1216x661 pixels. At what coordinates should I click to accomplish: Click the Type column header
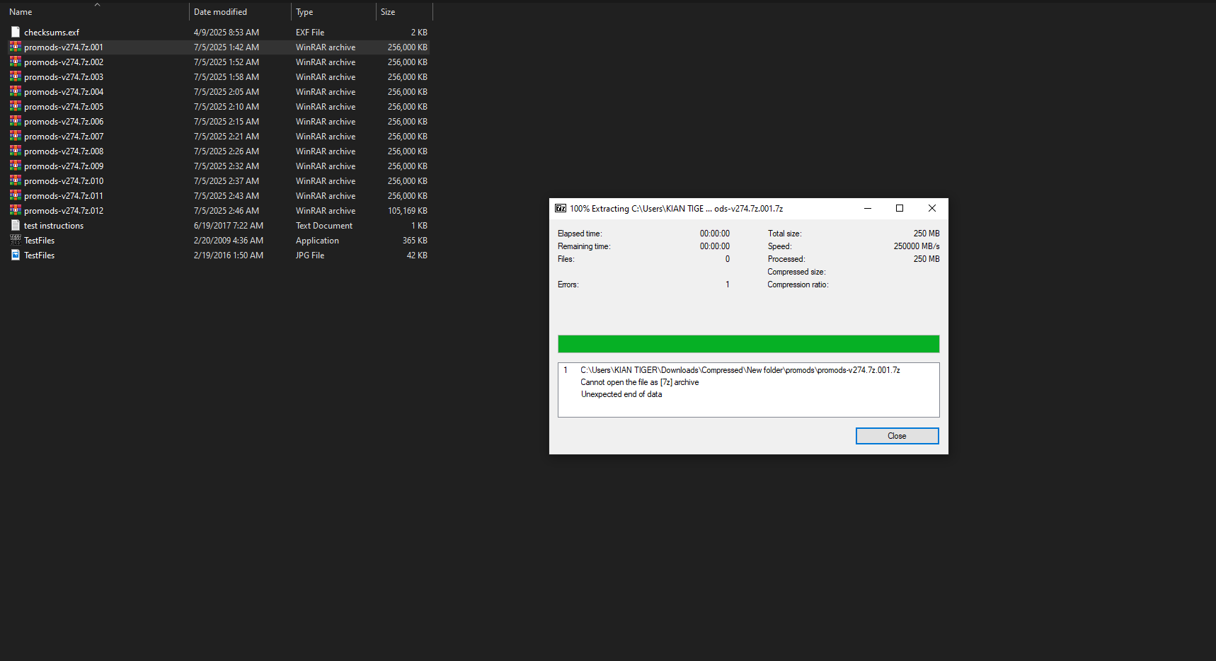click(x=304, y=11)
